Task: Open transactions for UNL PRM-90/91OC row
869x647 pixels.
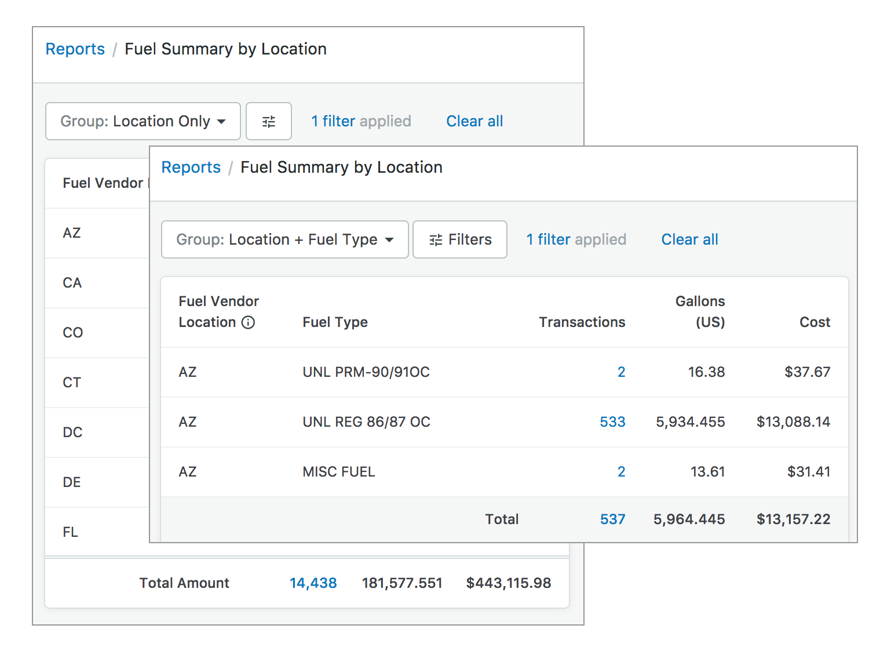Action: point(621,372)
